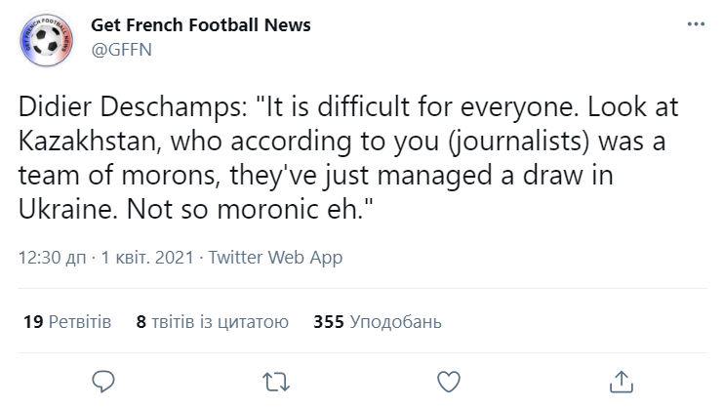
Task: Click Didier Deschamps at tweet start
Action: 133,107
